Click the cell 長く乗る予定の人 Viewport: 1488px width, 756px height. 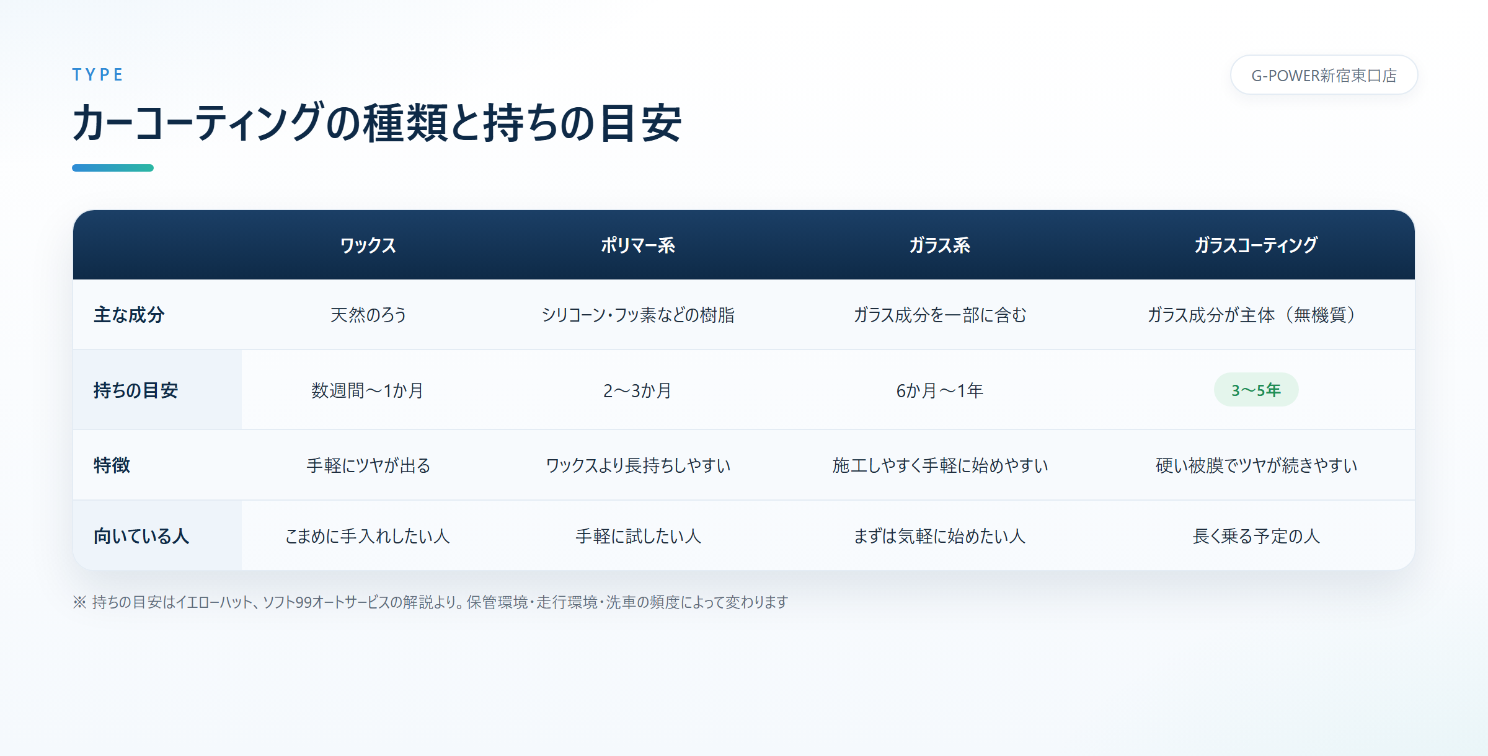click(x=1255, y=536)
